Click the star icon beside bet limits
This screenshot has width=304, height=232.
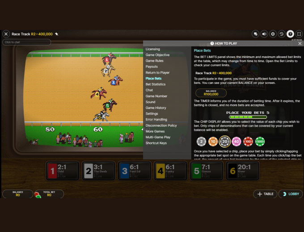57,34
